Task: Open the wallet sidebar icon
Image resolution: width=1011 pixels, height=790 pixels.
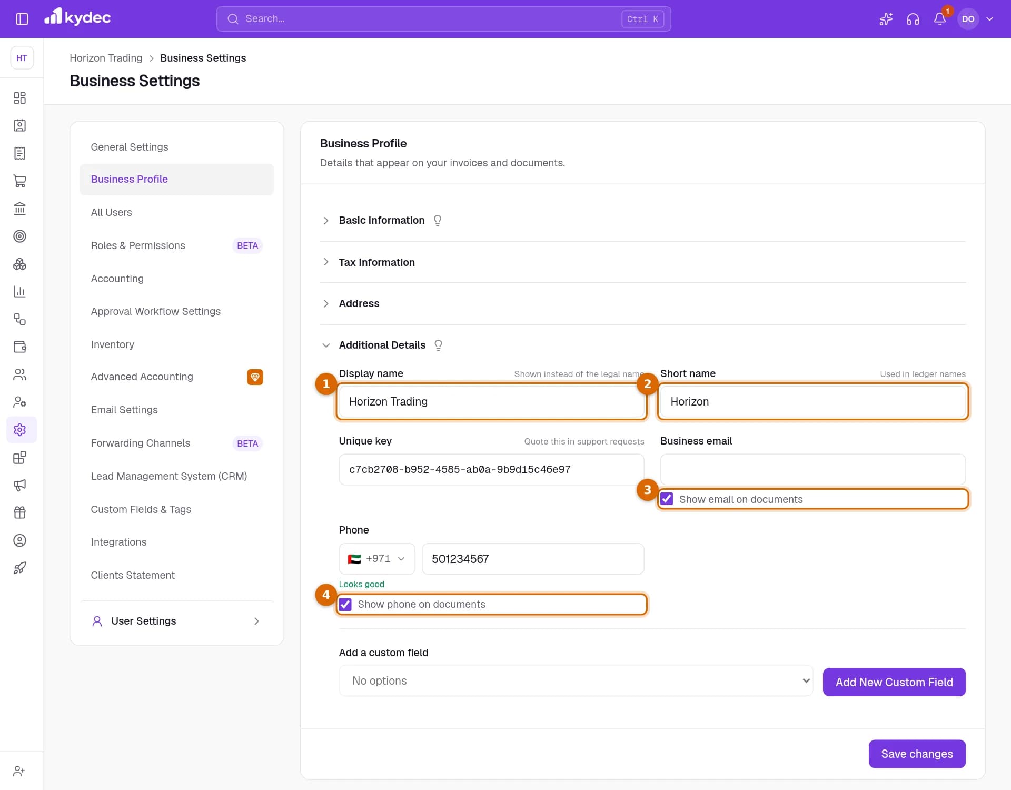Action: tap(19, 347)
